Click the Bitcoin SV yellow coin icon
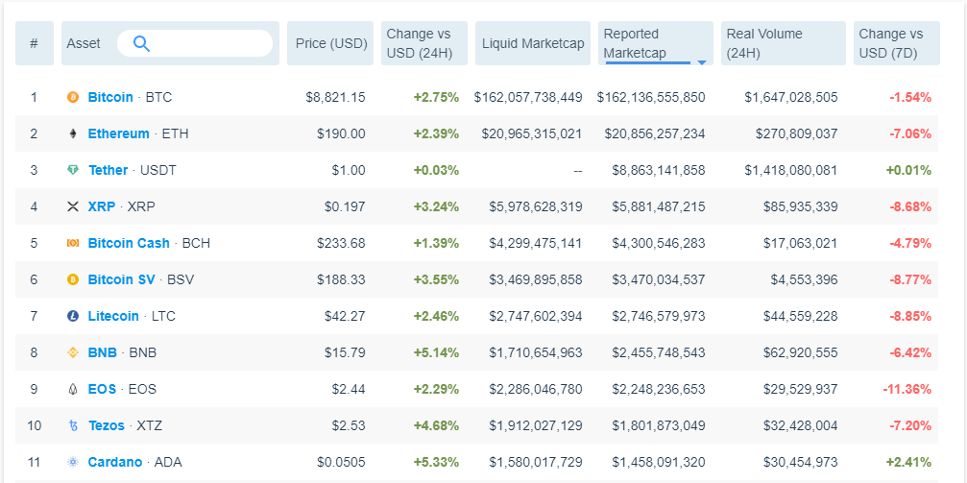967x483 pixels. tap(73, 279)
